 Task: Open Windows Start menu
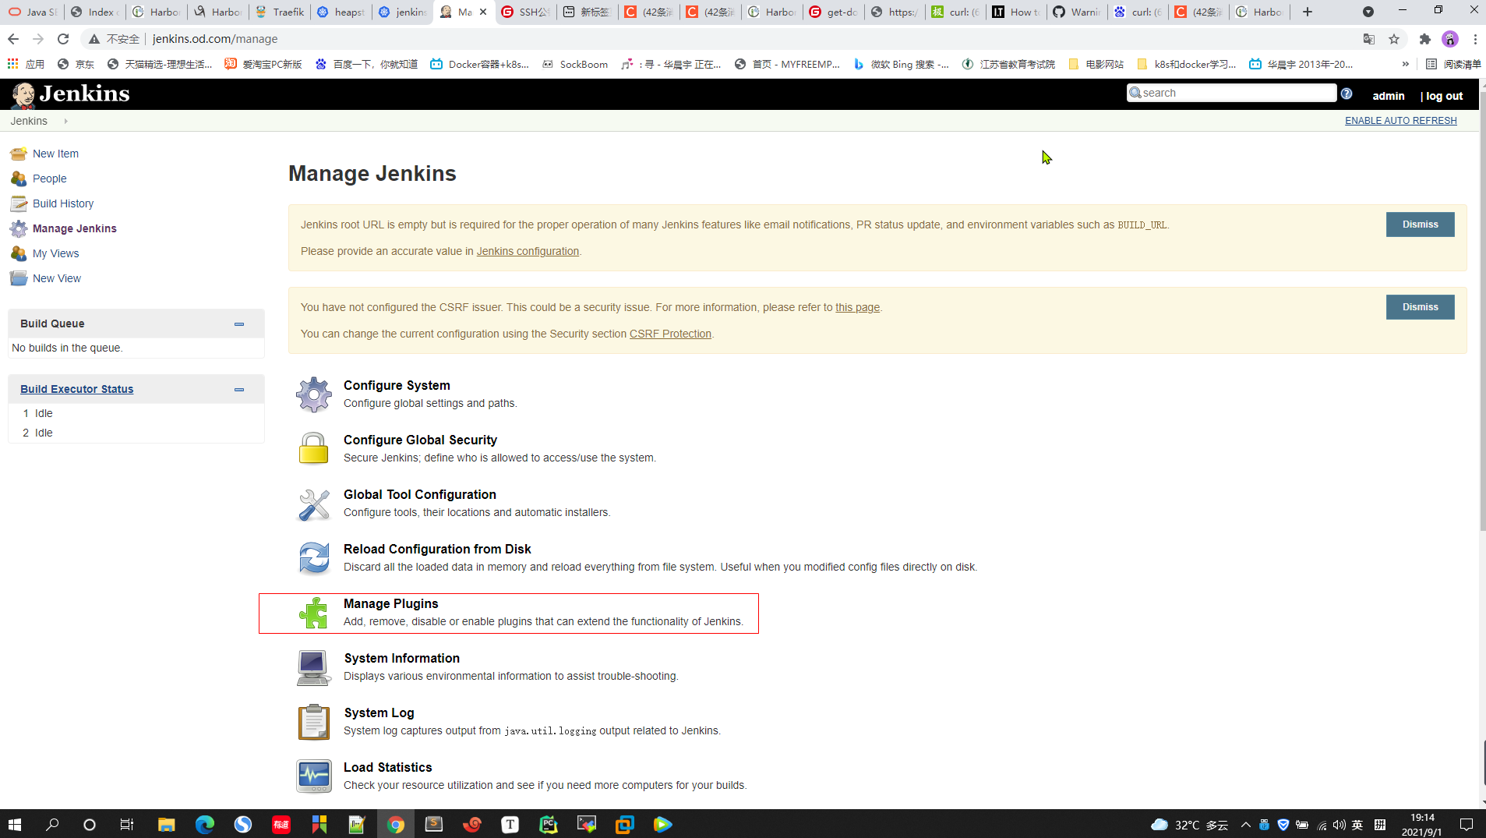coord(15,824)
